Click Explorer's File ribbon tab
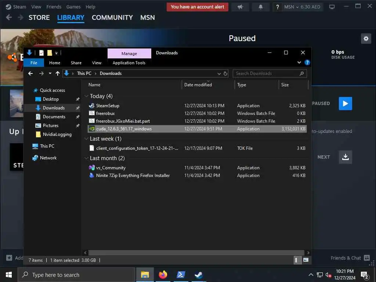Screen dimensions: 376x282 (34, 63)
